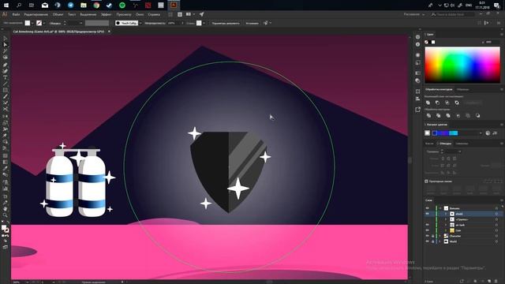
Task: Open Spotify from the Windows taskbar
Action: 122,5
